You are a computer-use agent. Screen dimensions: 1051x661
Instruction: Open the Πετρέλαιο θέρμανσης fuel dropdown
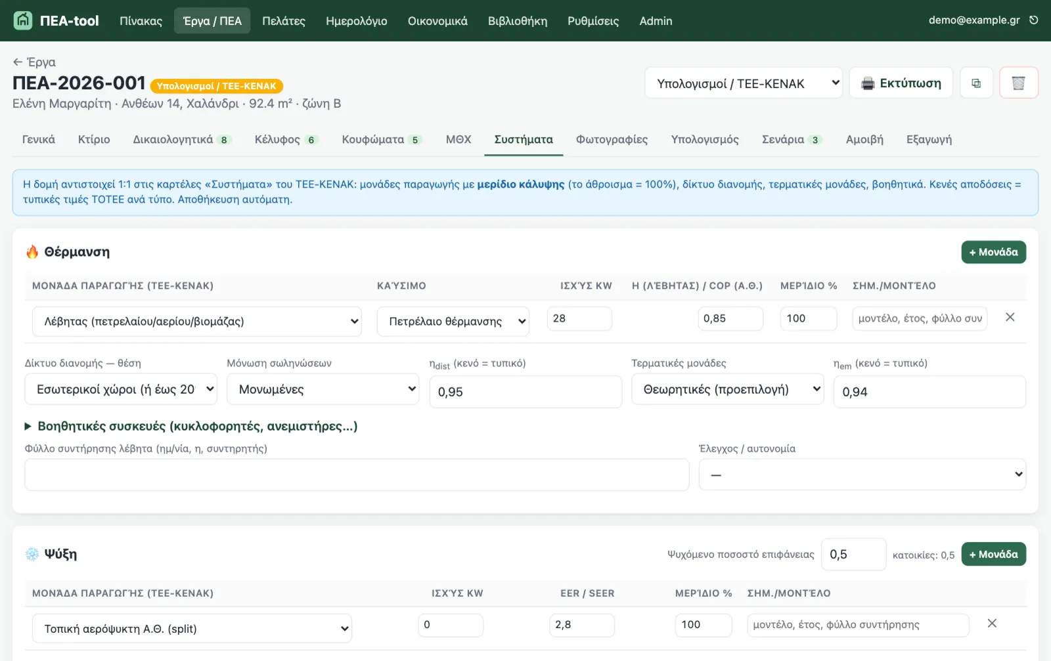[x=453, y=322]
